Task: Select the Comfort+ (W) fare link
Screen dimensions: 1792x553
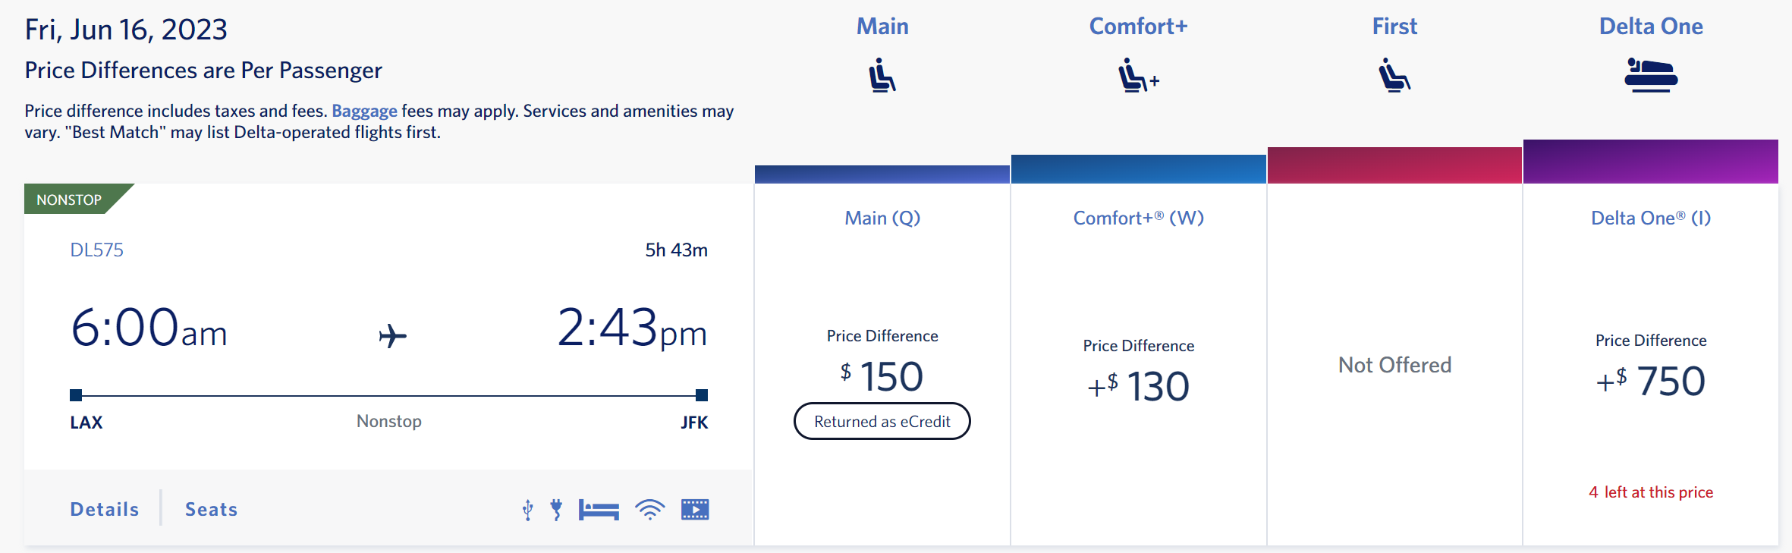Action: pos(1138,218)
